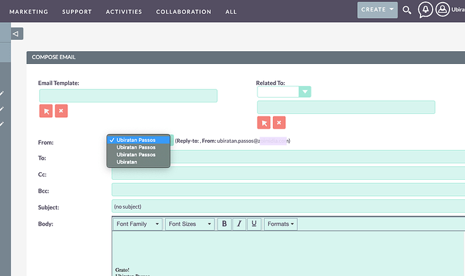Image resolution: width=465 pixels, height=276 pixels.
Task: Open the CREATE dropdown menu
Action: pos(377,10)
